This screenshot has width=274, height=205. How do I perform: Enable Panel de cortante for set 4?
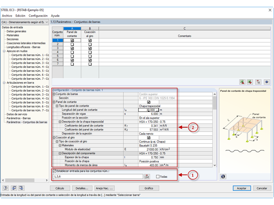pos(72,52)
